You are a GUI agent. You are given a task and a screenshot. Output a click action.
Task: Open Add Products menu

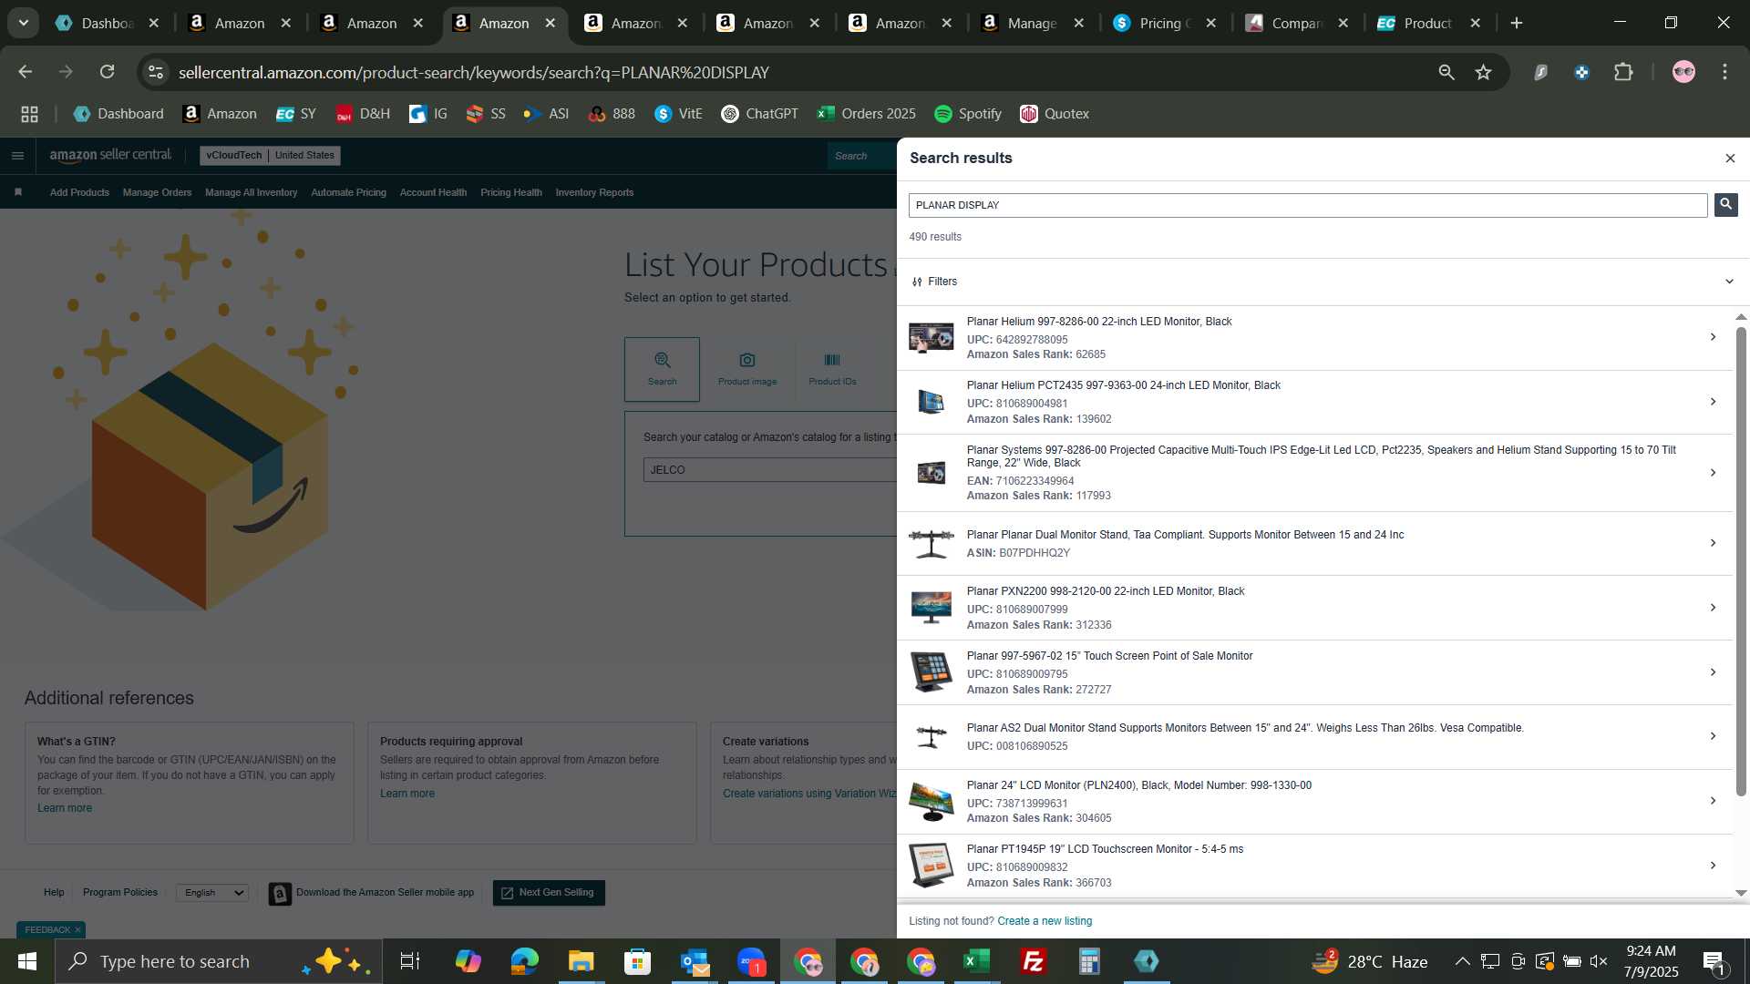79,192
